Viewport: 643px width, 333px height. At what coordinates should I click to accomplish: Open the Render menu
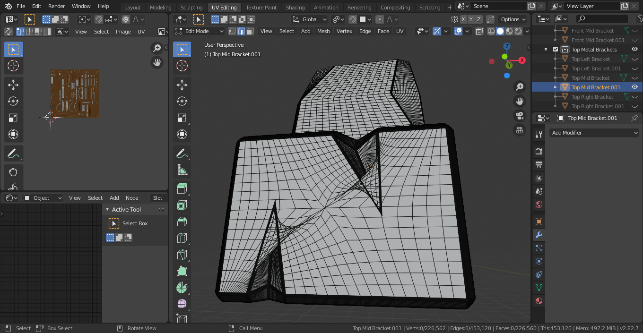click(57, 6)
